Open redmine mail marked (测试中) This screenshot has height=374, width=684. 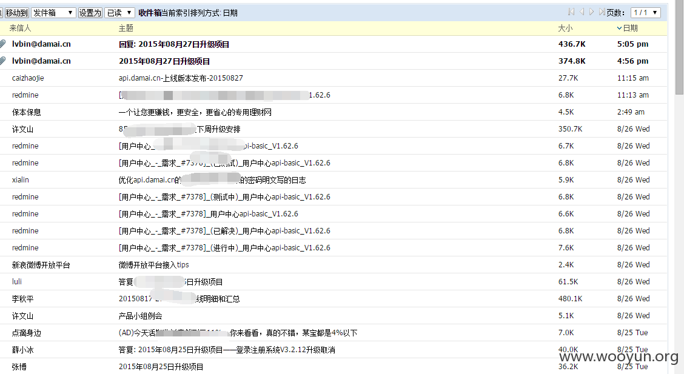[x=224, y=197]
